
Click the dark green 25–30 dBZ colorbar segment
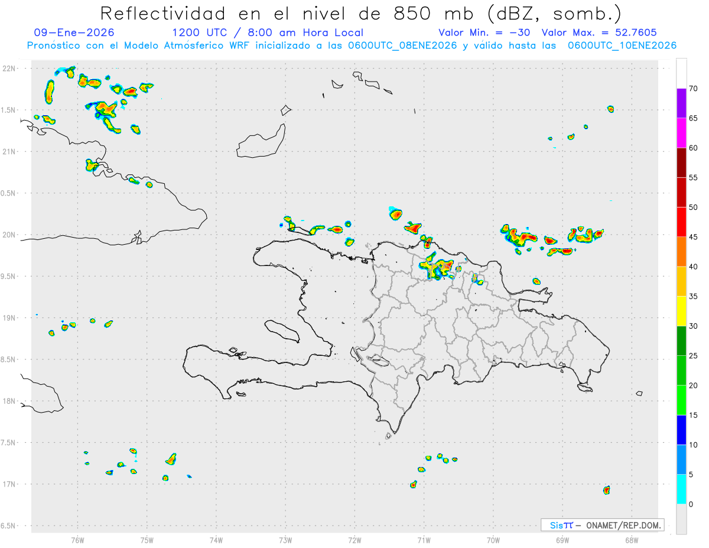[681, 341]
